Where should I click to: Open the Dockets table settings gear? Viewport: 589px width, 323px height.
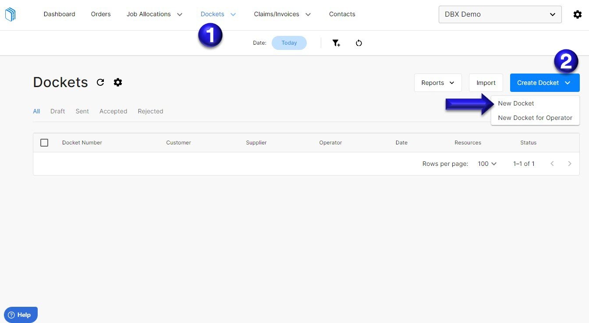coord(117,82)
